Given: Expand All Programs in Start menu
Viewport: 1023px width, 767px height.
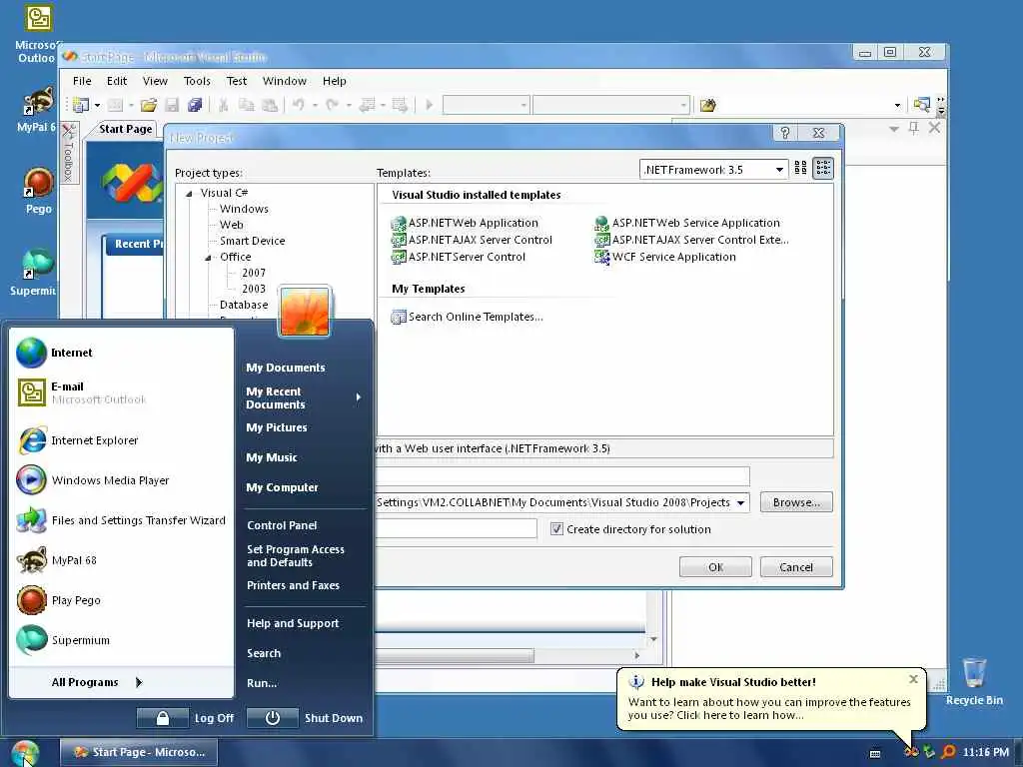Looking at the screenshot, I should 97,682.
